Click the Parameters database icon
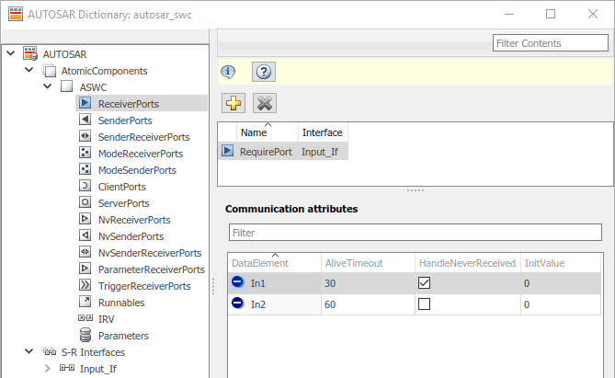Screen dimensions: 615x378 pyautogui.click(x=85, y=335)
